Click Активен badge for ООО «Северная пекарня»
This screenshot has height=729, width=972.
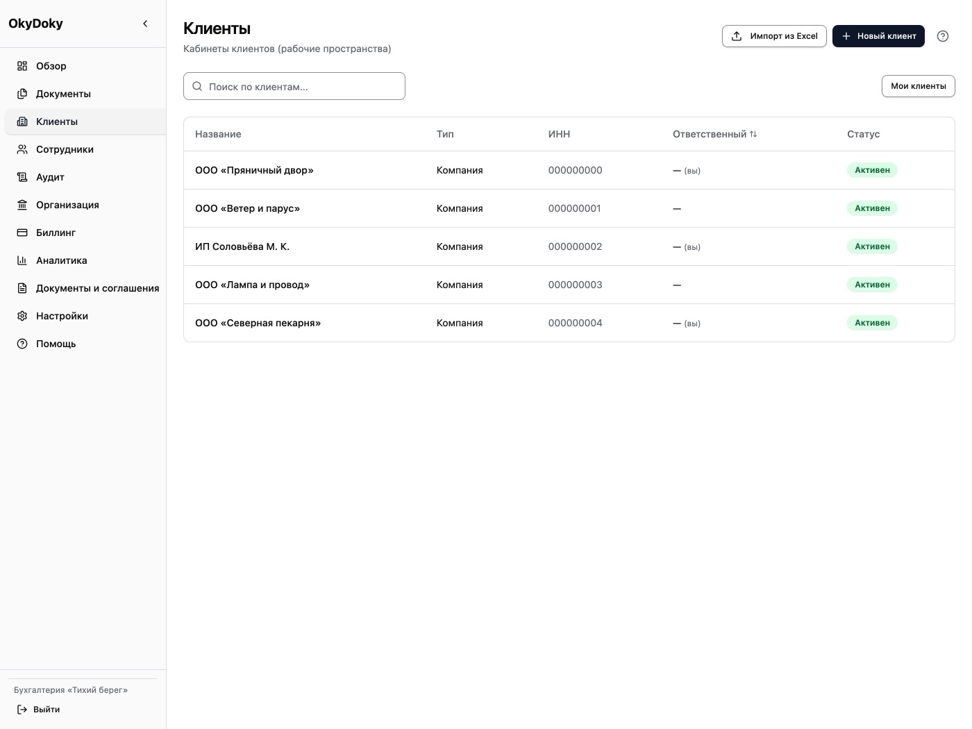point(872,323)
